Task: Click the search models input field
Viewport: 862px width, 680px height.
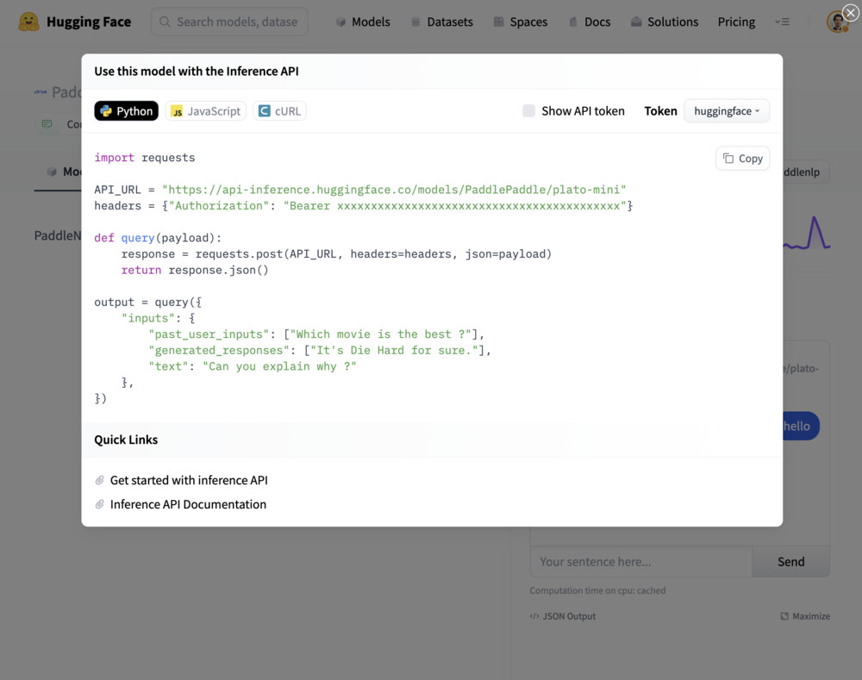Action: point(229,22)
